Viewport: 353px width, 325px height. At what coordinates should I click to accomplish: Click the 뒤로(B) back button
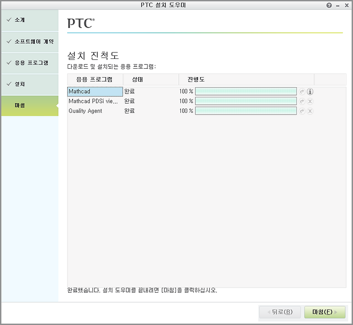pyautogui.click(x=280, y=312)
